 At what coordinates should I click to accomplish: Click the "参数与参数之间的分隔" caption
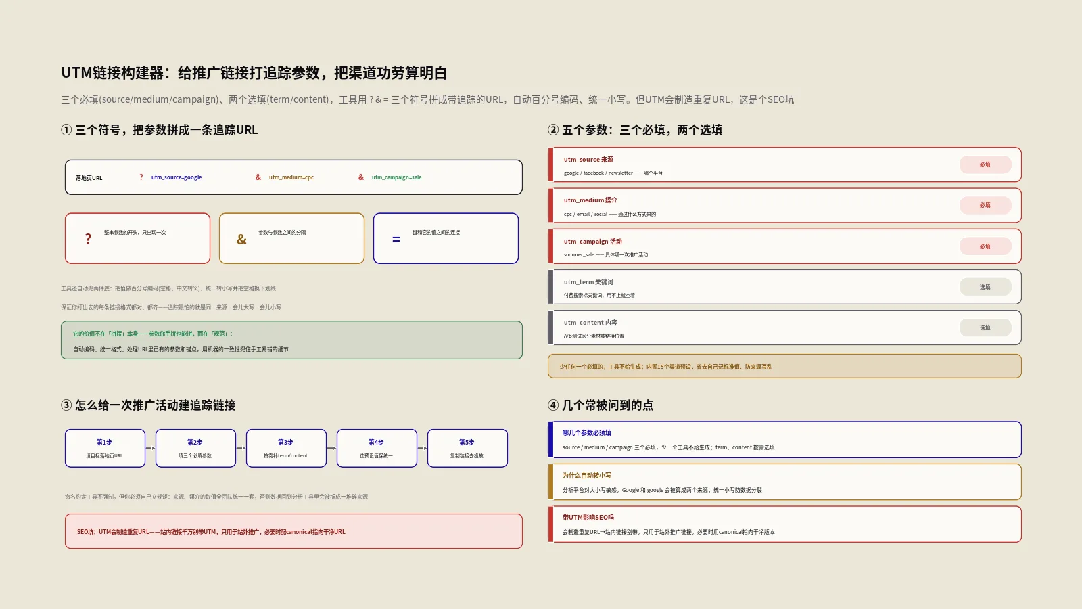pos(282,233)
